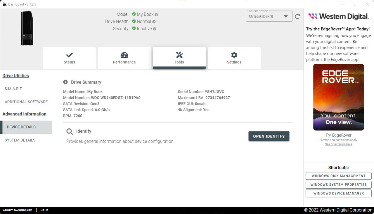The image size is (374, 214).
Task: Click the green check next to Normal
Action: tap(134, 21)
